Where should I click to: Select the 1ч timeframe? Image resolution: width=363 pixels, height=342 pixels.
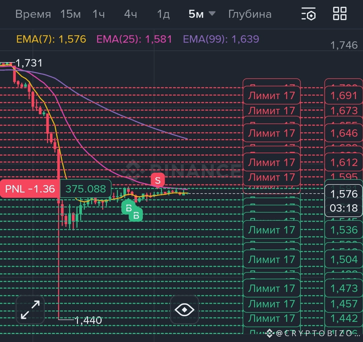(98, 14)
